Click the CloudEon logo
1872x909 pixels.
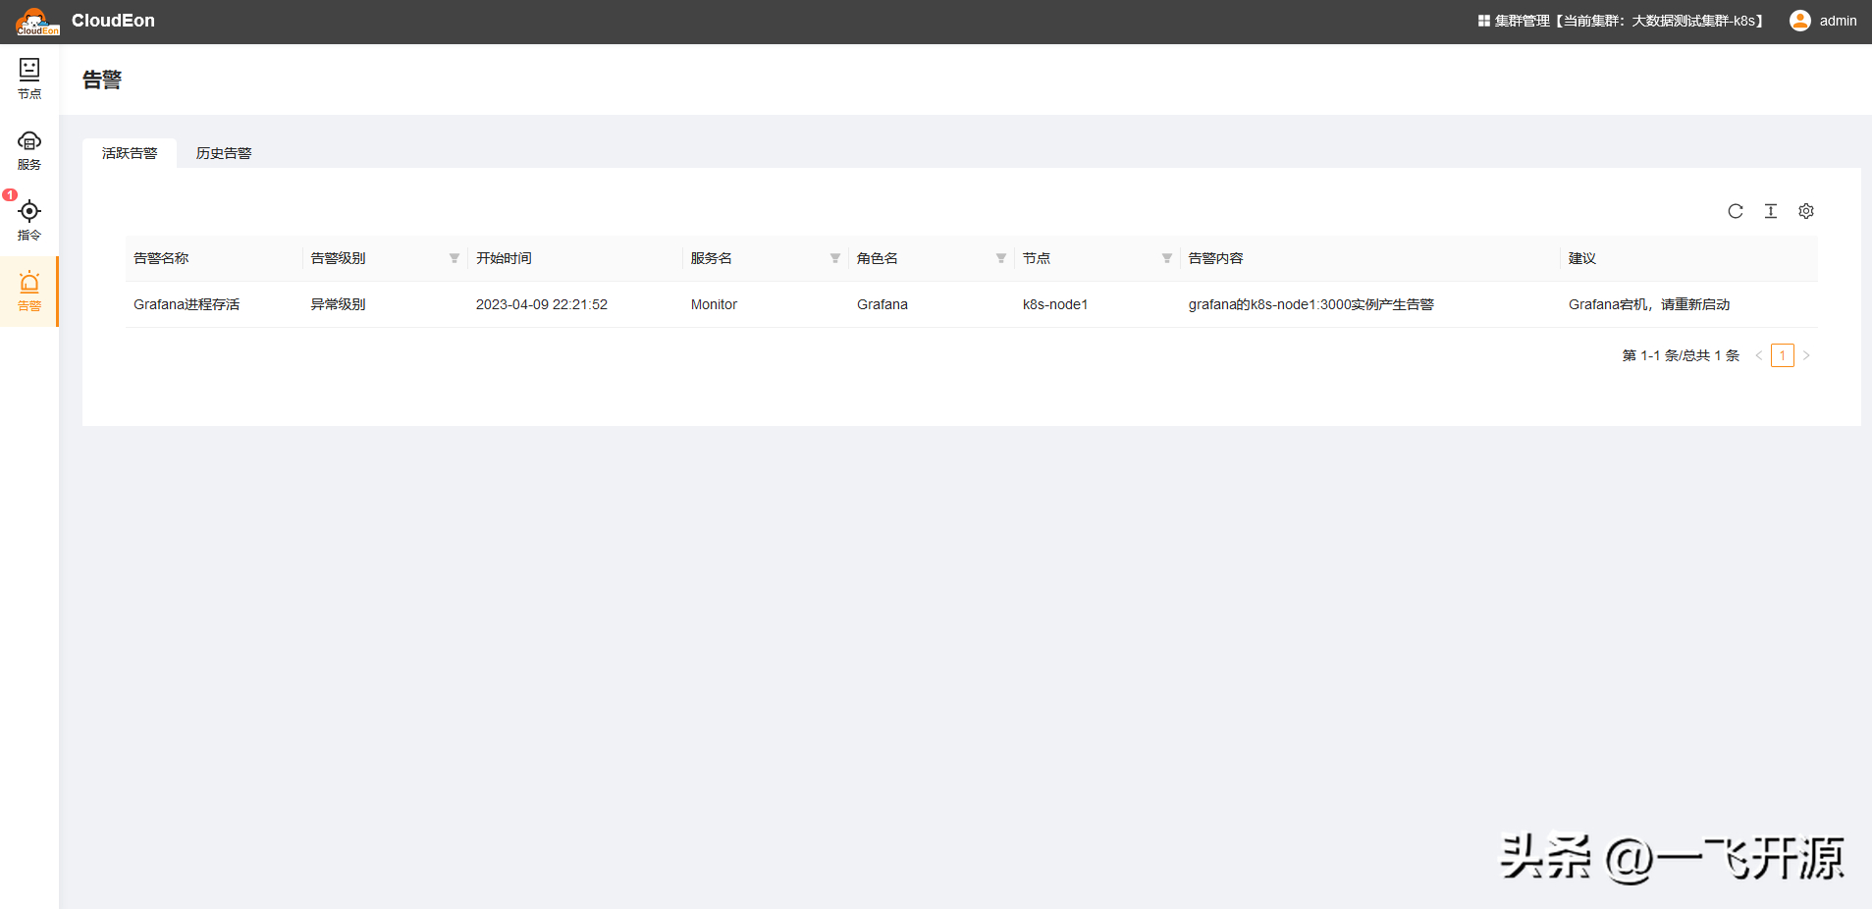click(37, 22)
